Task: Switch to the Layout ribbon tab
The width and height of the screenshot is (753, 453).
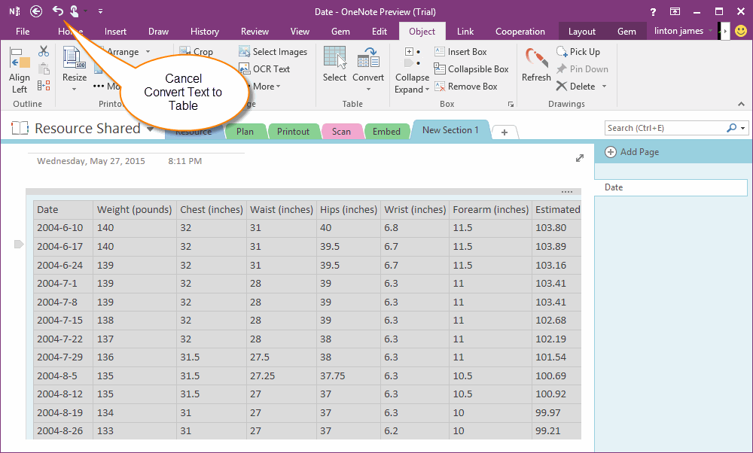Action: [582, 32]
